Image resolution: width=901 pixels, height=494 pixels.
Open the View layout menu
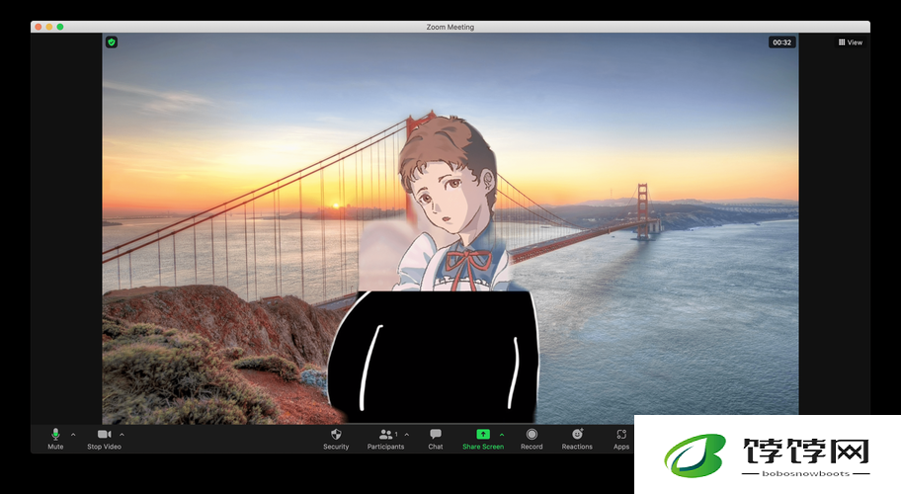(850, 41)
